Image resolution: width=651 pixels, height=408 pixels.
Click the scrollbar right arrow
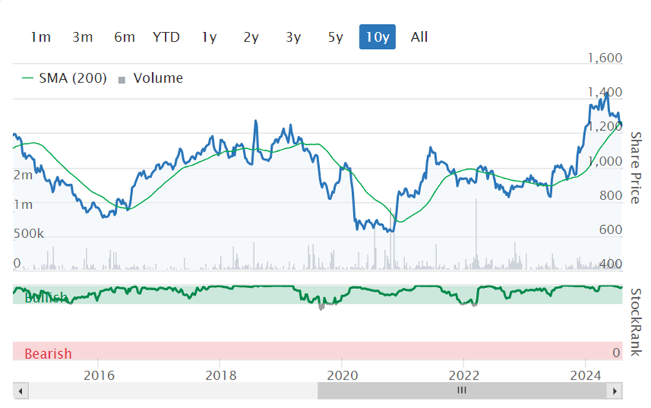(615, 391)
